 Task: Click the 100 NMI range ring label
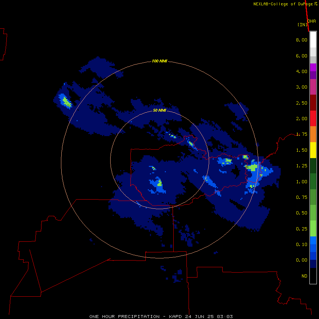(159, 61)
